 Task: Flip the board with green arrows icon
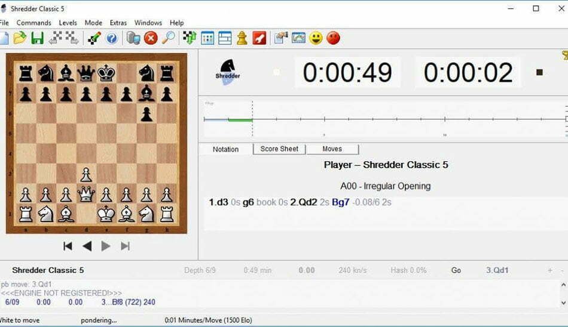190,38
